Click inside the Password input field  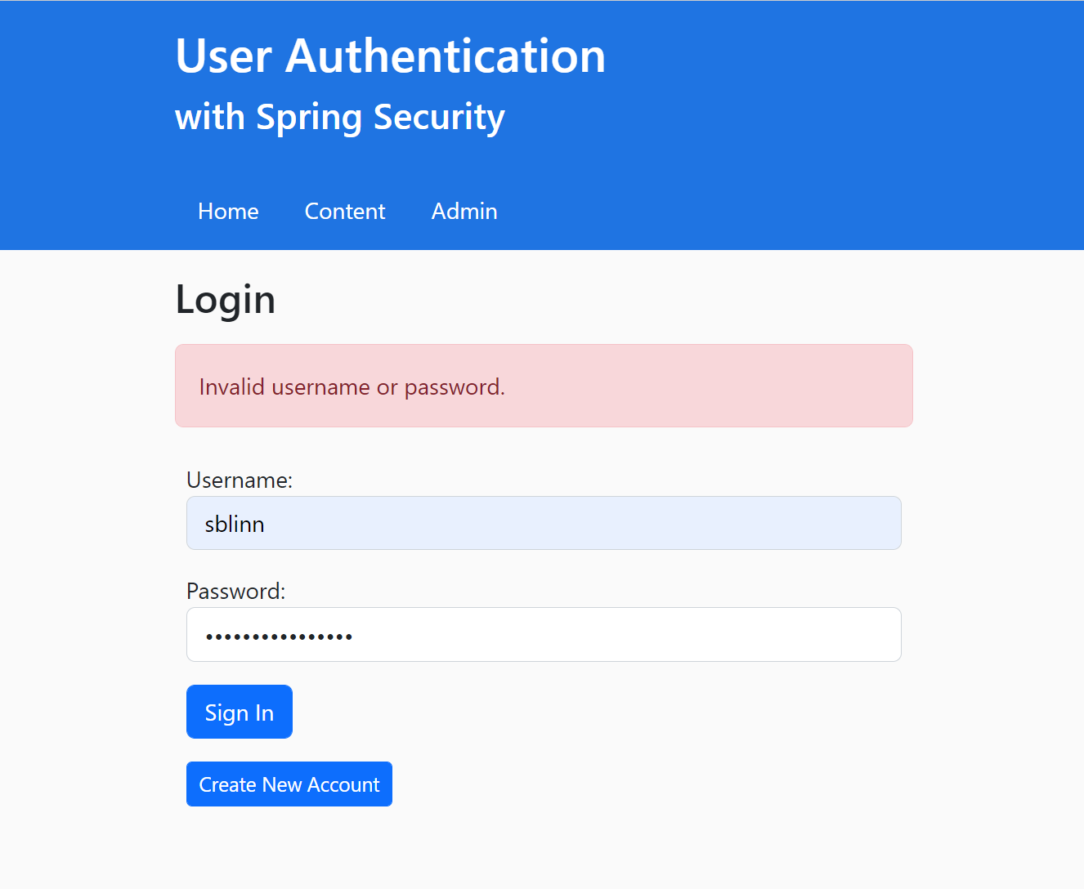pyautogui.click(x=544, y=634)
